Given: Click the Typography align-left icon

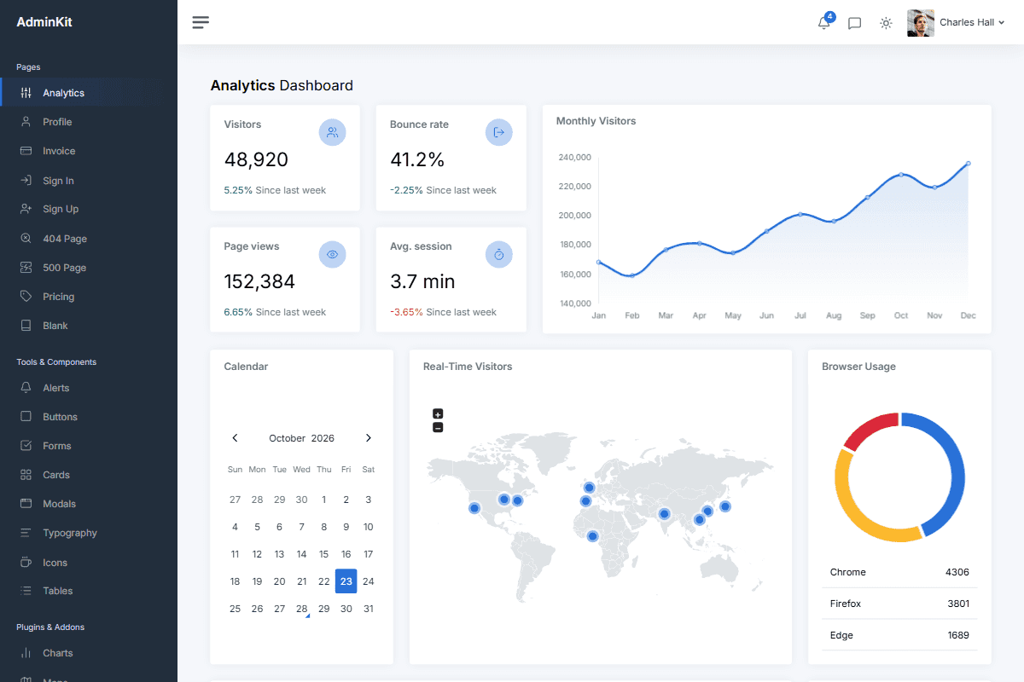Looking at the screenshot, I should pyautogui.click(x=26, y=533).
